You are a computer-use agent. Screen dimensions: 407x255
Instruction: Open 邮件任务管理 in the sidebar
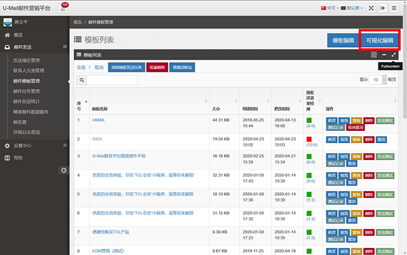(x=26, y=91)
